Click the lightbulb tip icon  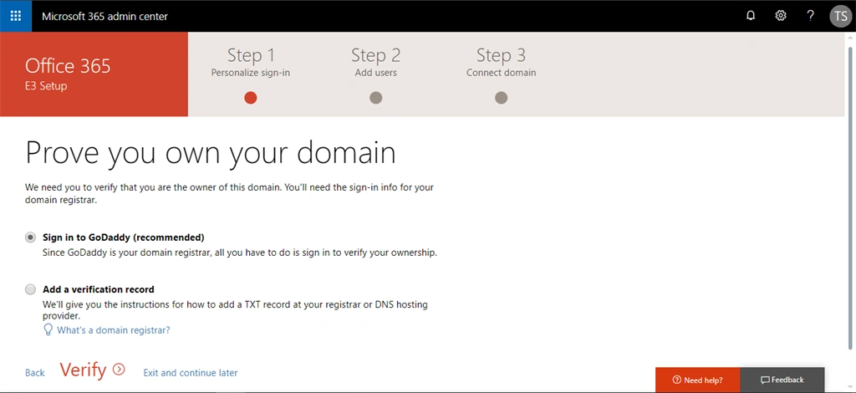click(x=48, y=329)
